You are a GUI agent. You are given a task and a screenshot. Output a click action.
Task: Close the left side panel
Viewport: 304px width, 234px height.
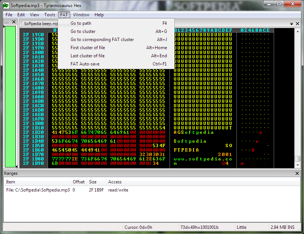point(14,22)
